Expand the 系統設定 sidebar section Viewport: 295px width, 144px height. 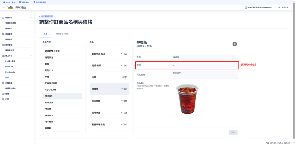click(31, 83)
